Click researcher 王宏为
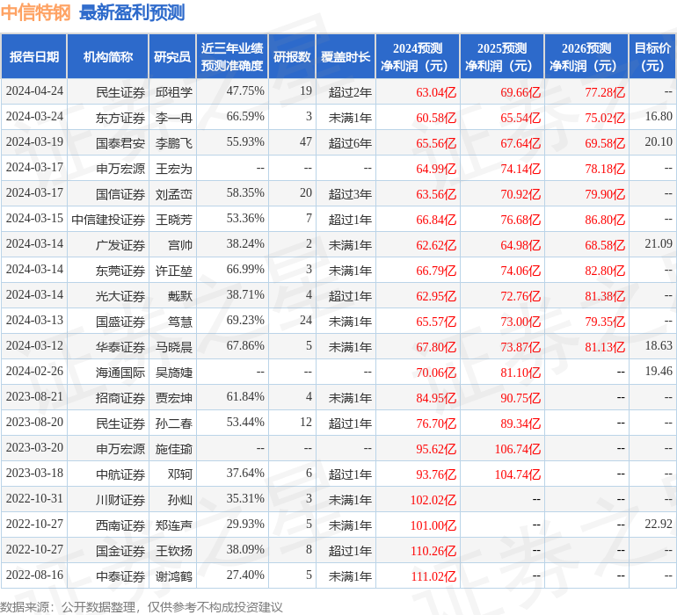 [x=174, y=169]
